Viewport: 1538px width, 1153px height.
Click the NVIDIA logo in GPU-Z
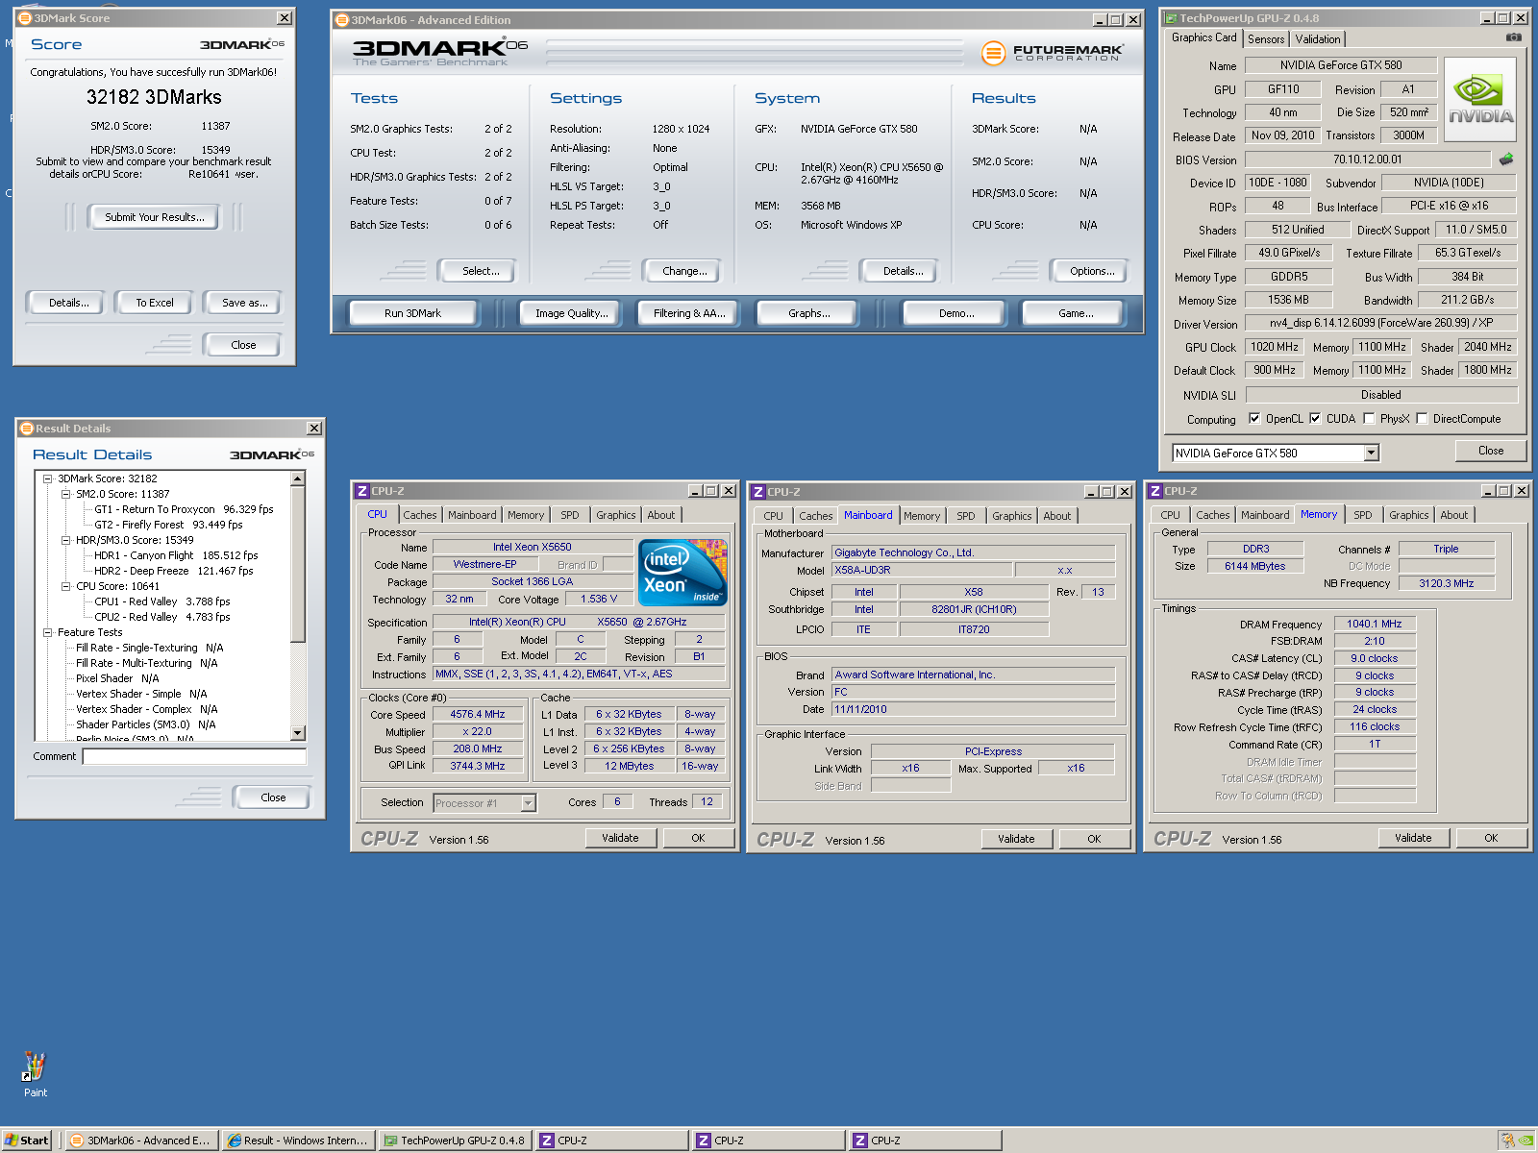point(1480,100)
